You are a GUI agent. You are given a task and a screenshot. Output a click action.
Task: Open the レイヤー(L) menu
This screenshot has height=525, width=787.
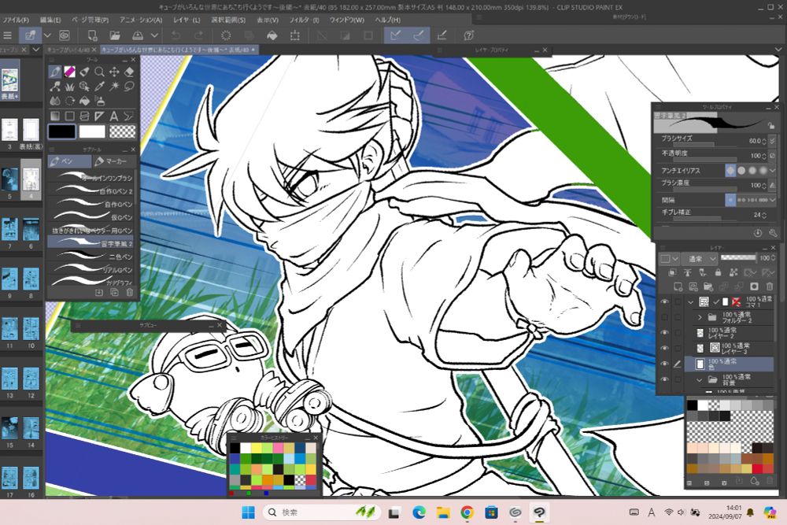tap(187, 20)
